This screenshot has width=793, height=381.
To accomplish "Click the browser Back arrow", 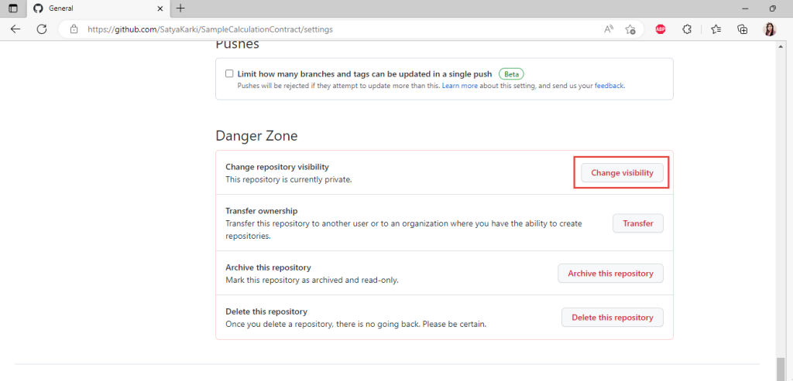I will pyautogui.click(x=15, y=29).
